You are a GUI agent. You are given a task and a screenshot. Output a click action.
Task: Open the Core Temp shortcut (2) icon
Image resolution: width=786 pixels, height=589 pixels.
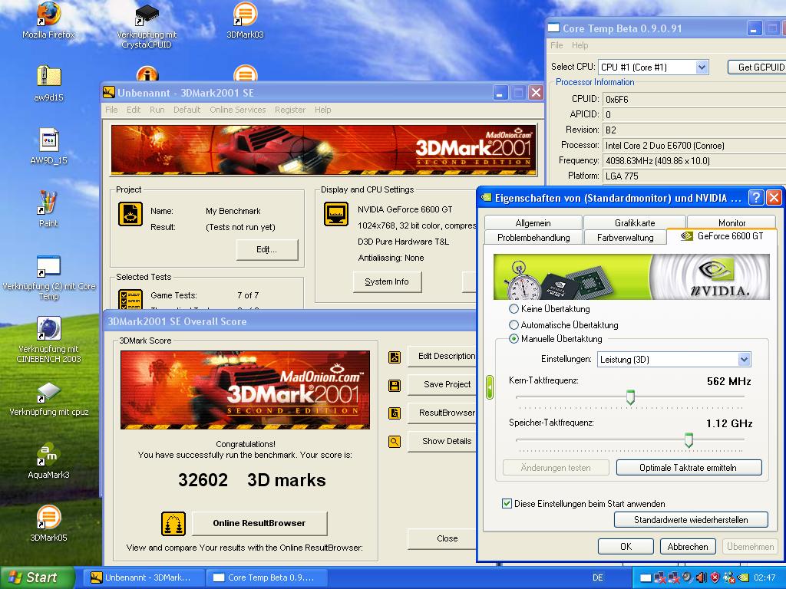pos(48,266)
